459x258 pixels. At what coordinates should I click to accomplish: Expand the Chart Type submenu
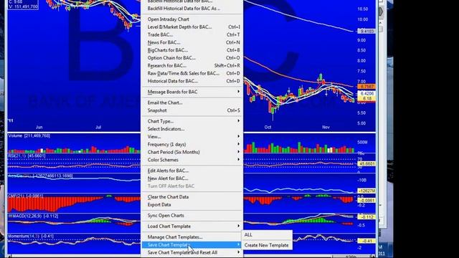pyautogui.click(x=192, y=121)
